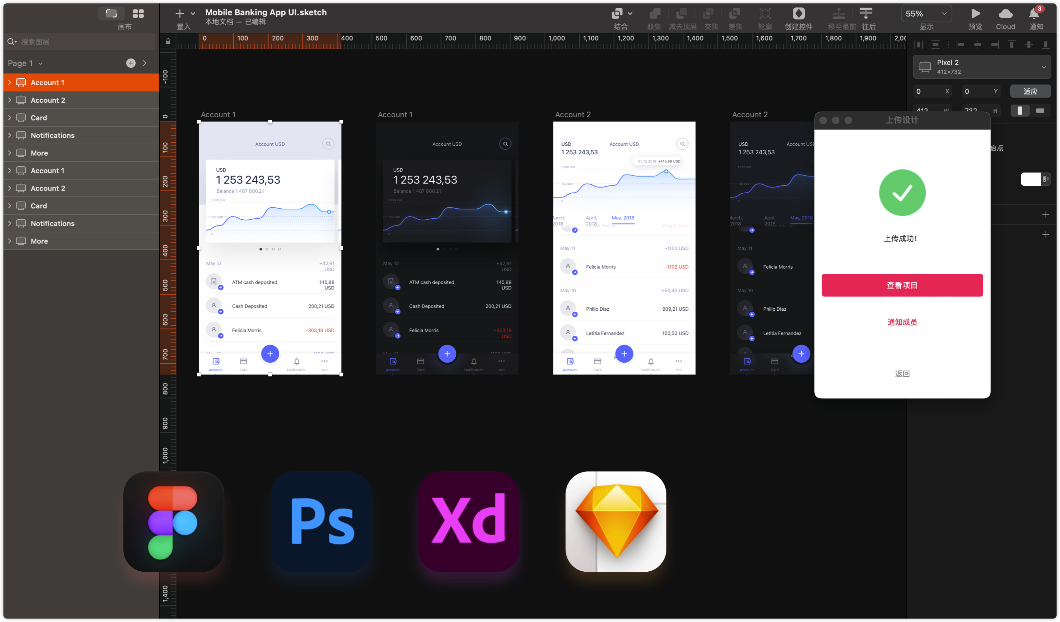Viewport: 1060px width, 622px height.
Task: Click the distribute vertically icon
Action: (936, 44)
